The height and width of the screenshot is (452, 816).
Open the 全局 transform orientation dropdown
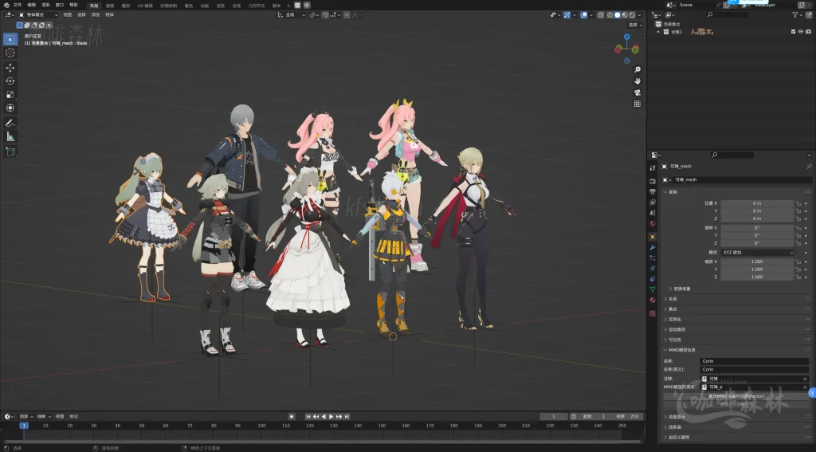[x=291, y=15]
